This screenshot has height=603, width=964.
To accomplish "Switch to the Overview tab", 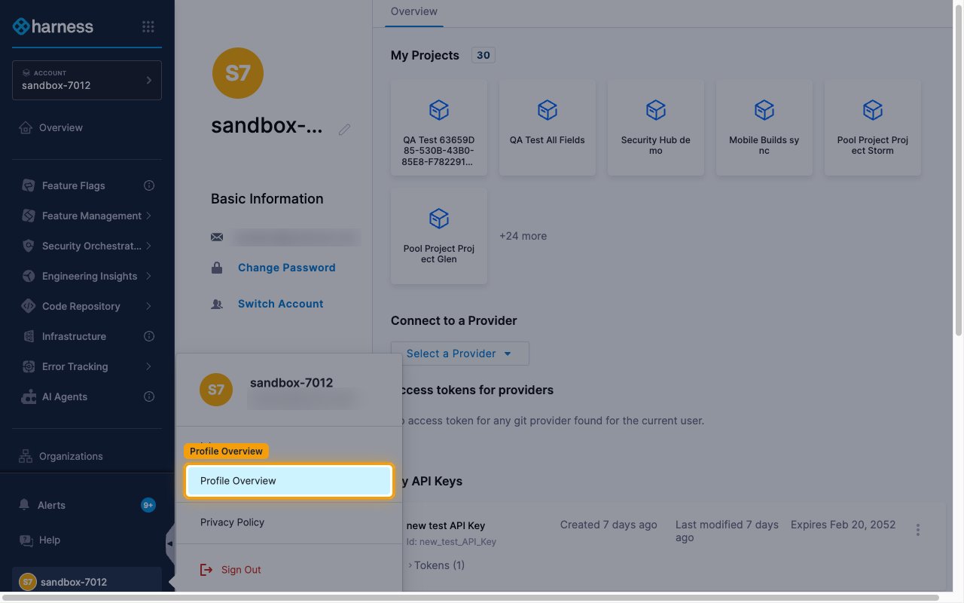I will pos(414,12).
